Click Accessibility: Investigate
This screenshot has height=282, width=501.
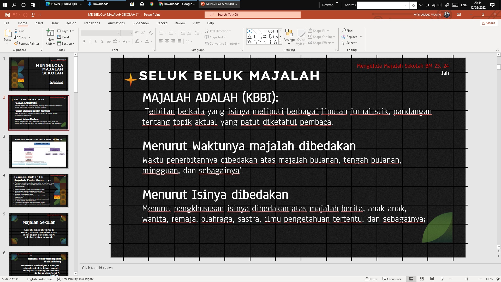tap(75, 279)
